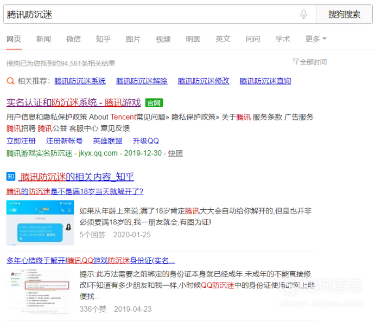Open the 全部时间 time filter
The height and width of the screenshot is (322, 375).
[x=310, y=62]
